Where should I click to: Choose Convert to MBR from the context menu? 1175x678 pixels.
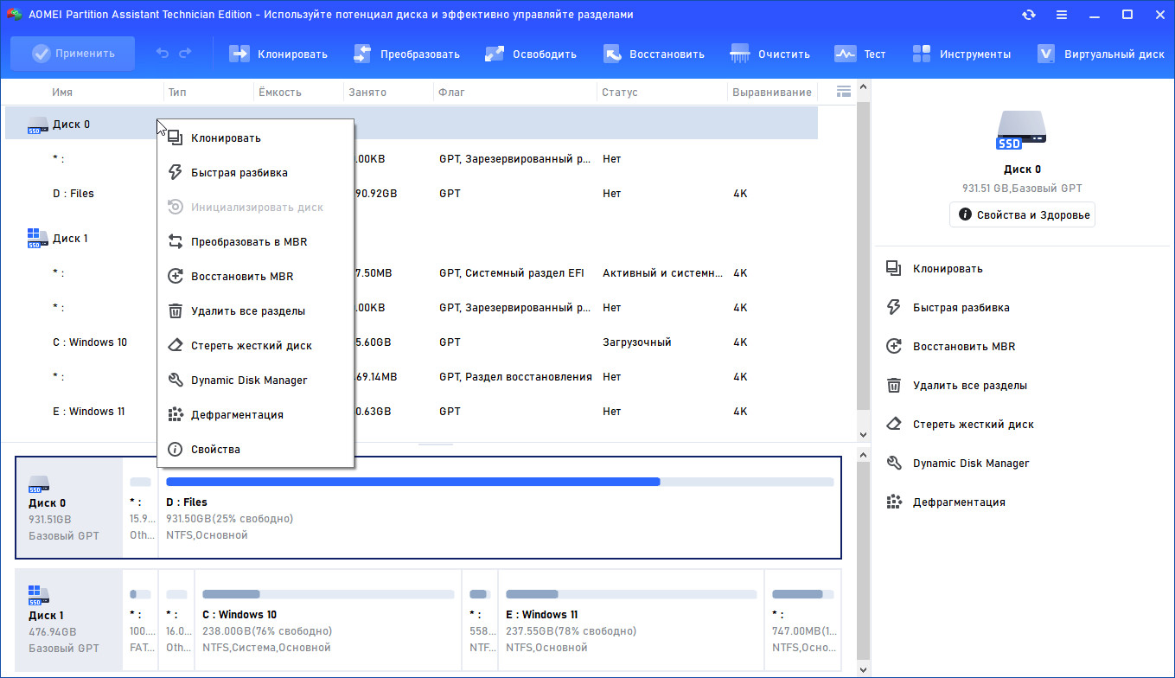click(248, 242)
